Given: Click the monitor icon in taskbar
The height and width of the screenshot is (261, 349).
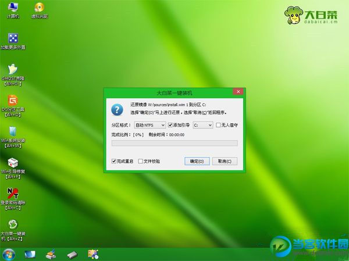Looking at the screenshot, I should (30, 255).
